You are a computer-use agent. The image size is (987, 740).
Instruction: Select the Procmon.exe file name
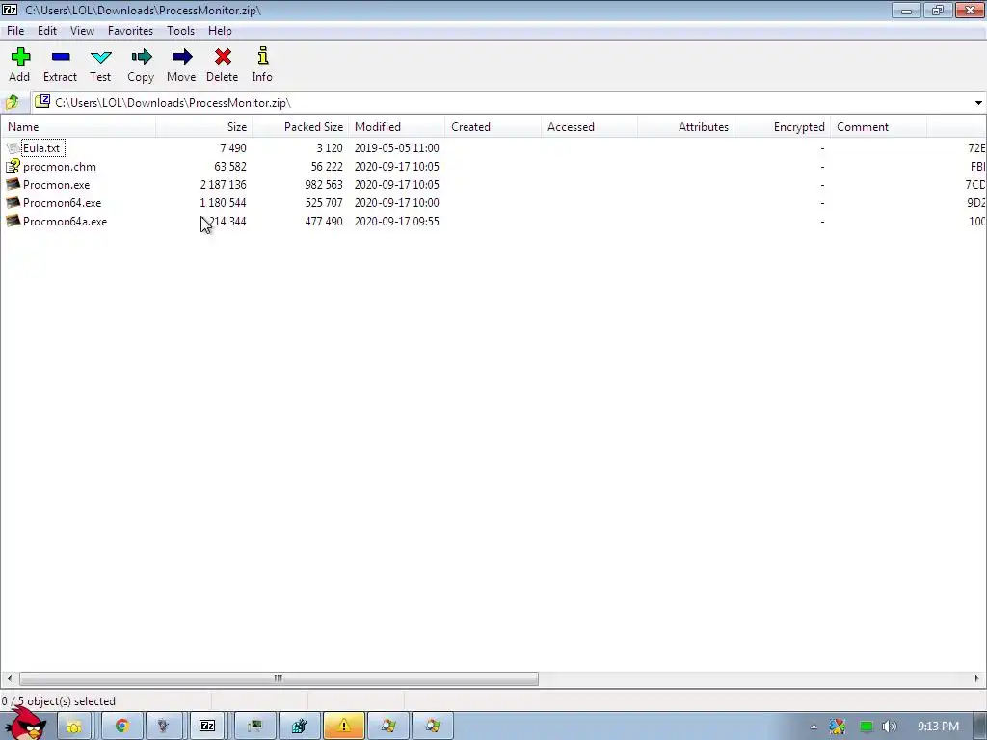57,185
